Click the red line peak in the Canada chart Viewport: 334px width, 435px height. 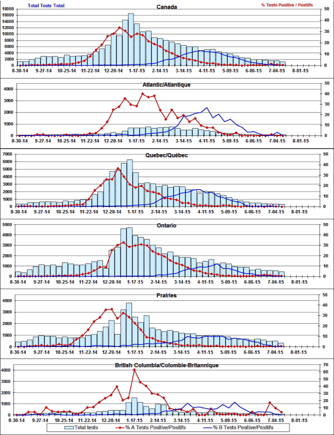[119, 28]
